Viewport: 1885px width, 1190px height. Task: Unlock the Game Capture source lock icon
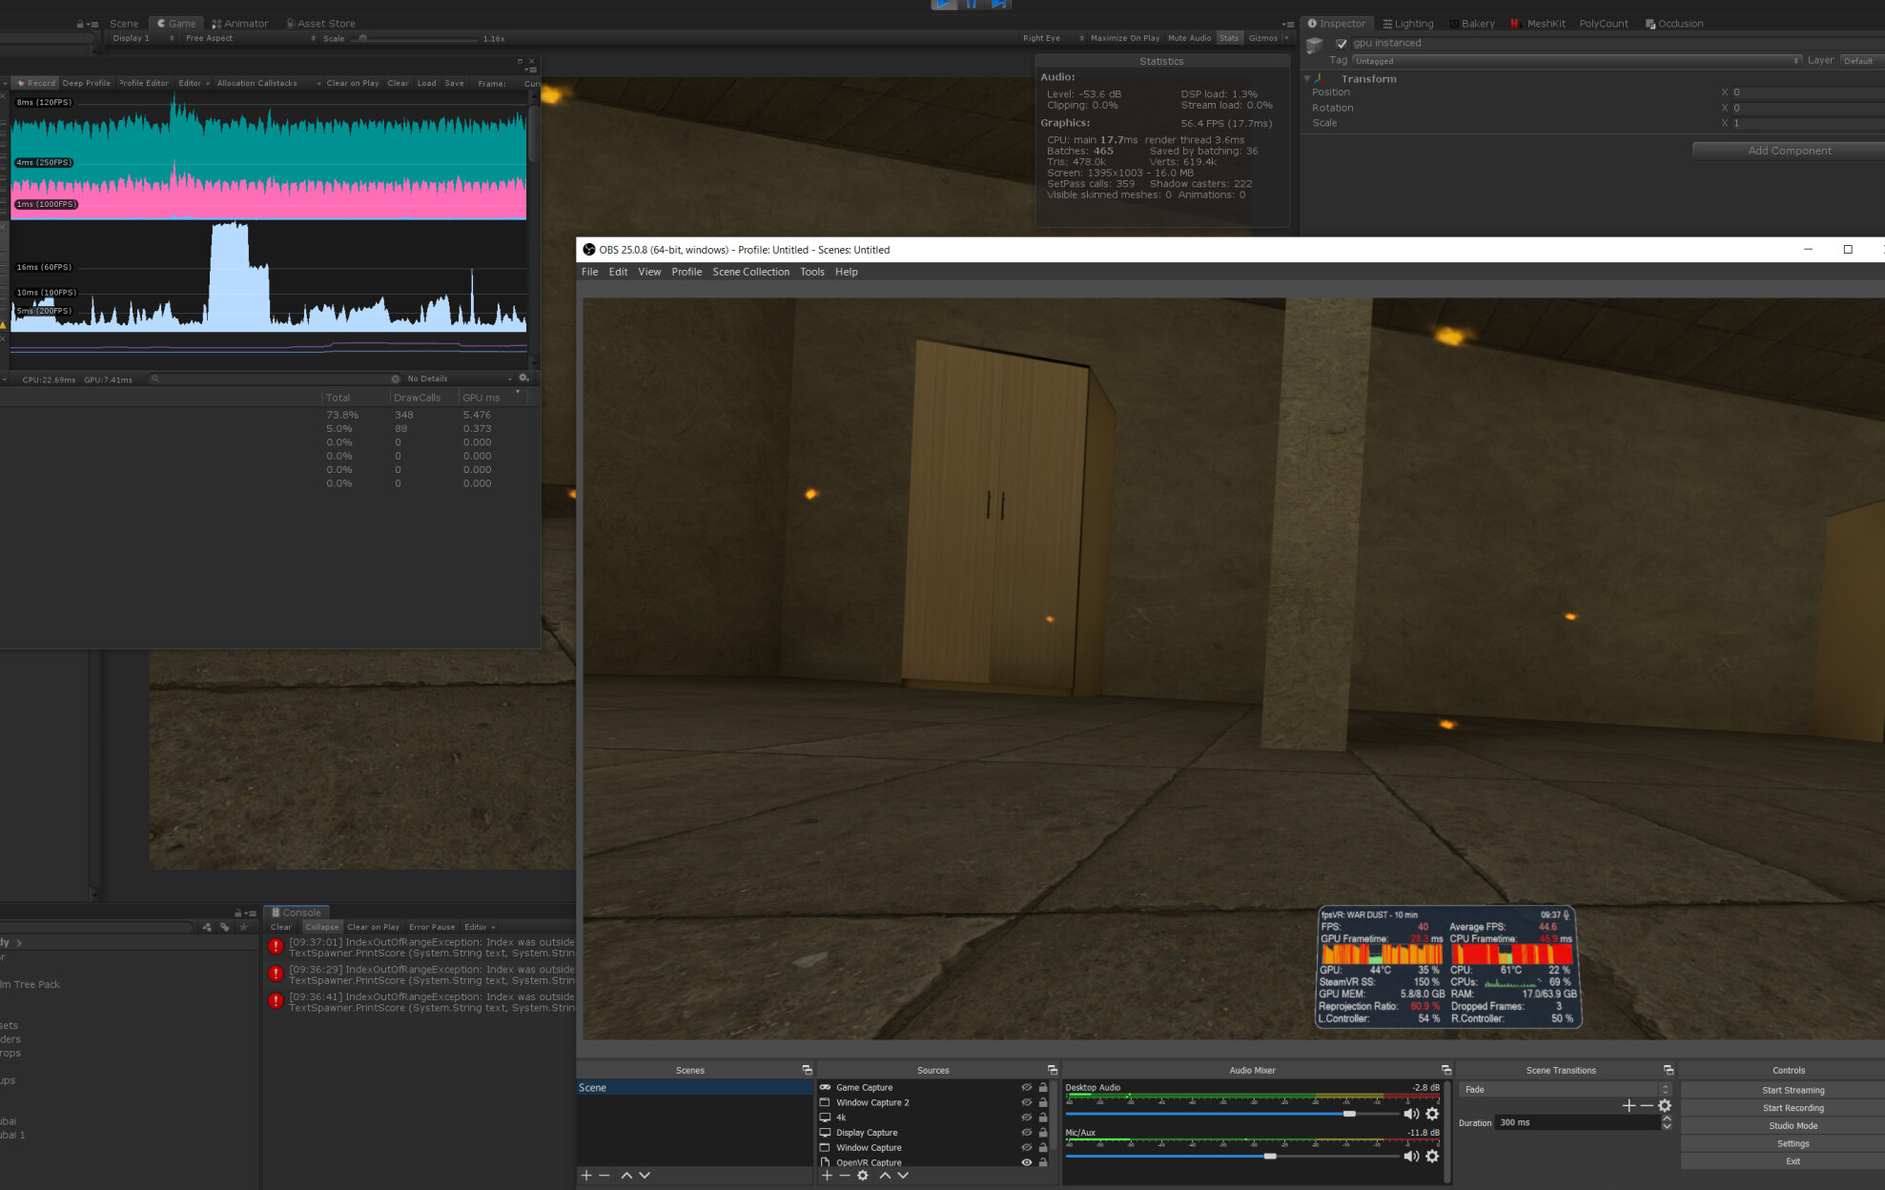tap(1043, 1087)
